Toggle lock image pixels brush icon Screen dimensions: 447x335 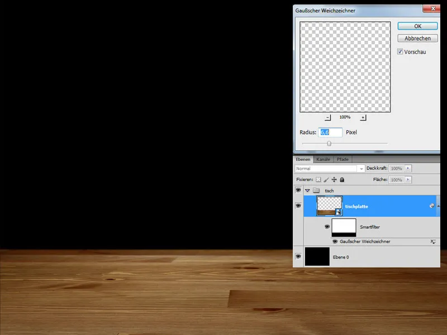click(326, 179)
